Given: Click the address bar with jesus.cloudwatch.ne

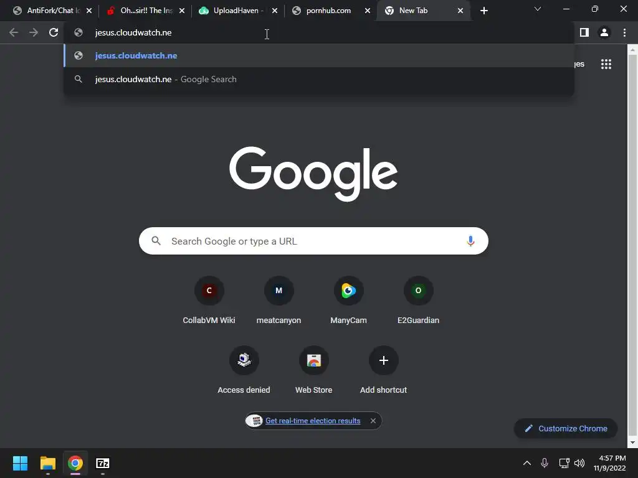Looking at the screenshot, I should [x=318, y=32].
